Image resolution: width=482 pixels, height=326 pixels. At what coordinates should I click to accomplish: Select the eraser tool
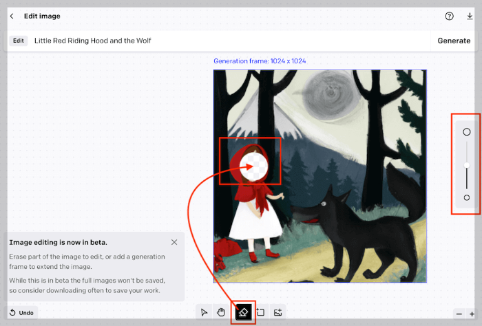[243, 312]
